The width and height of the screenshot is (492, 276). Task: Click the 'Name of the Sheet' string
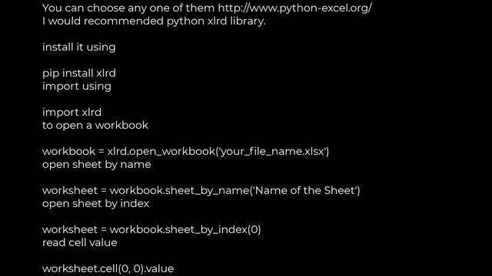(x=305, y=191)
